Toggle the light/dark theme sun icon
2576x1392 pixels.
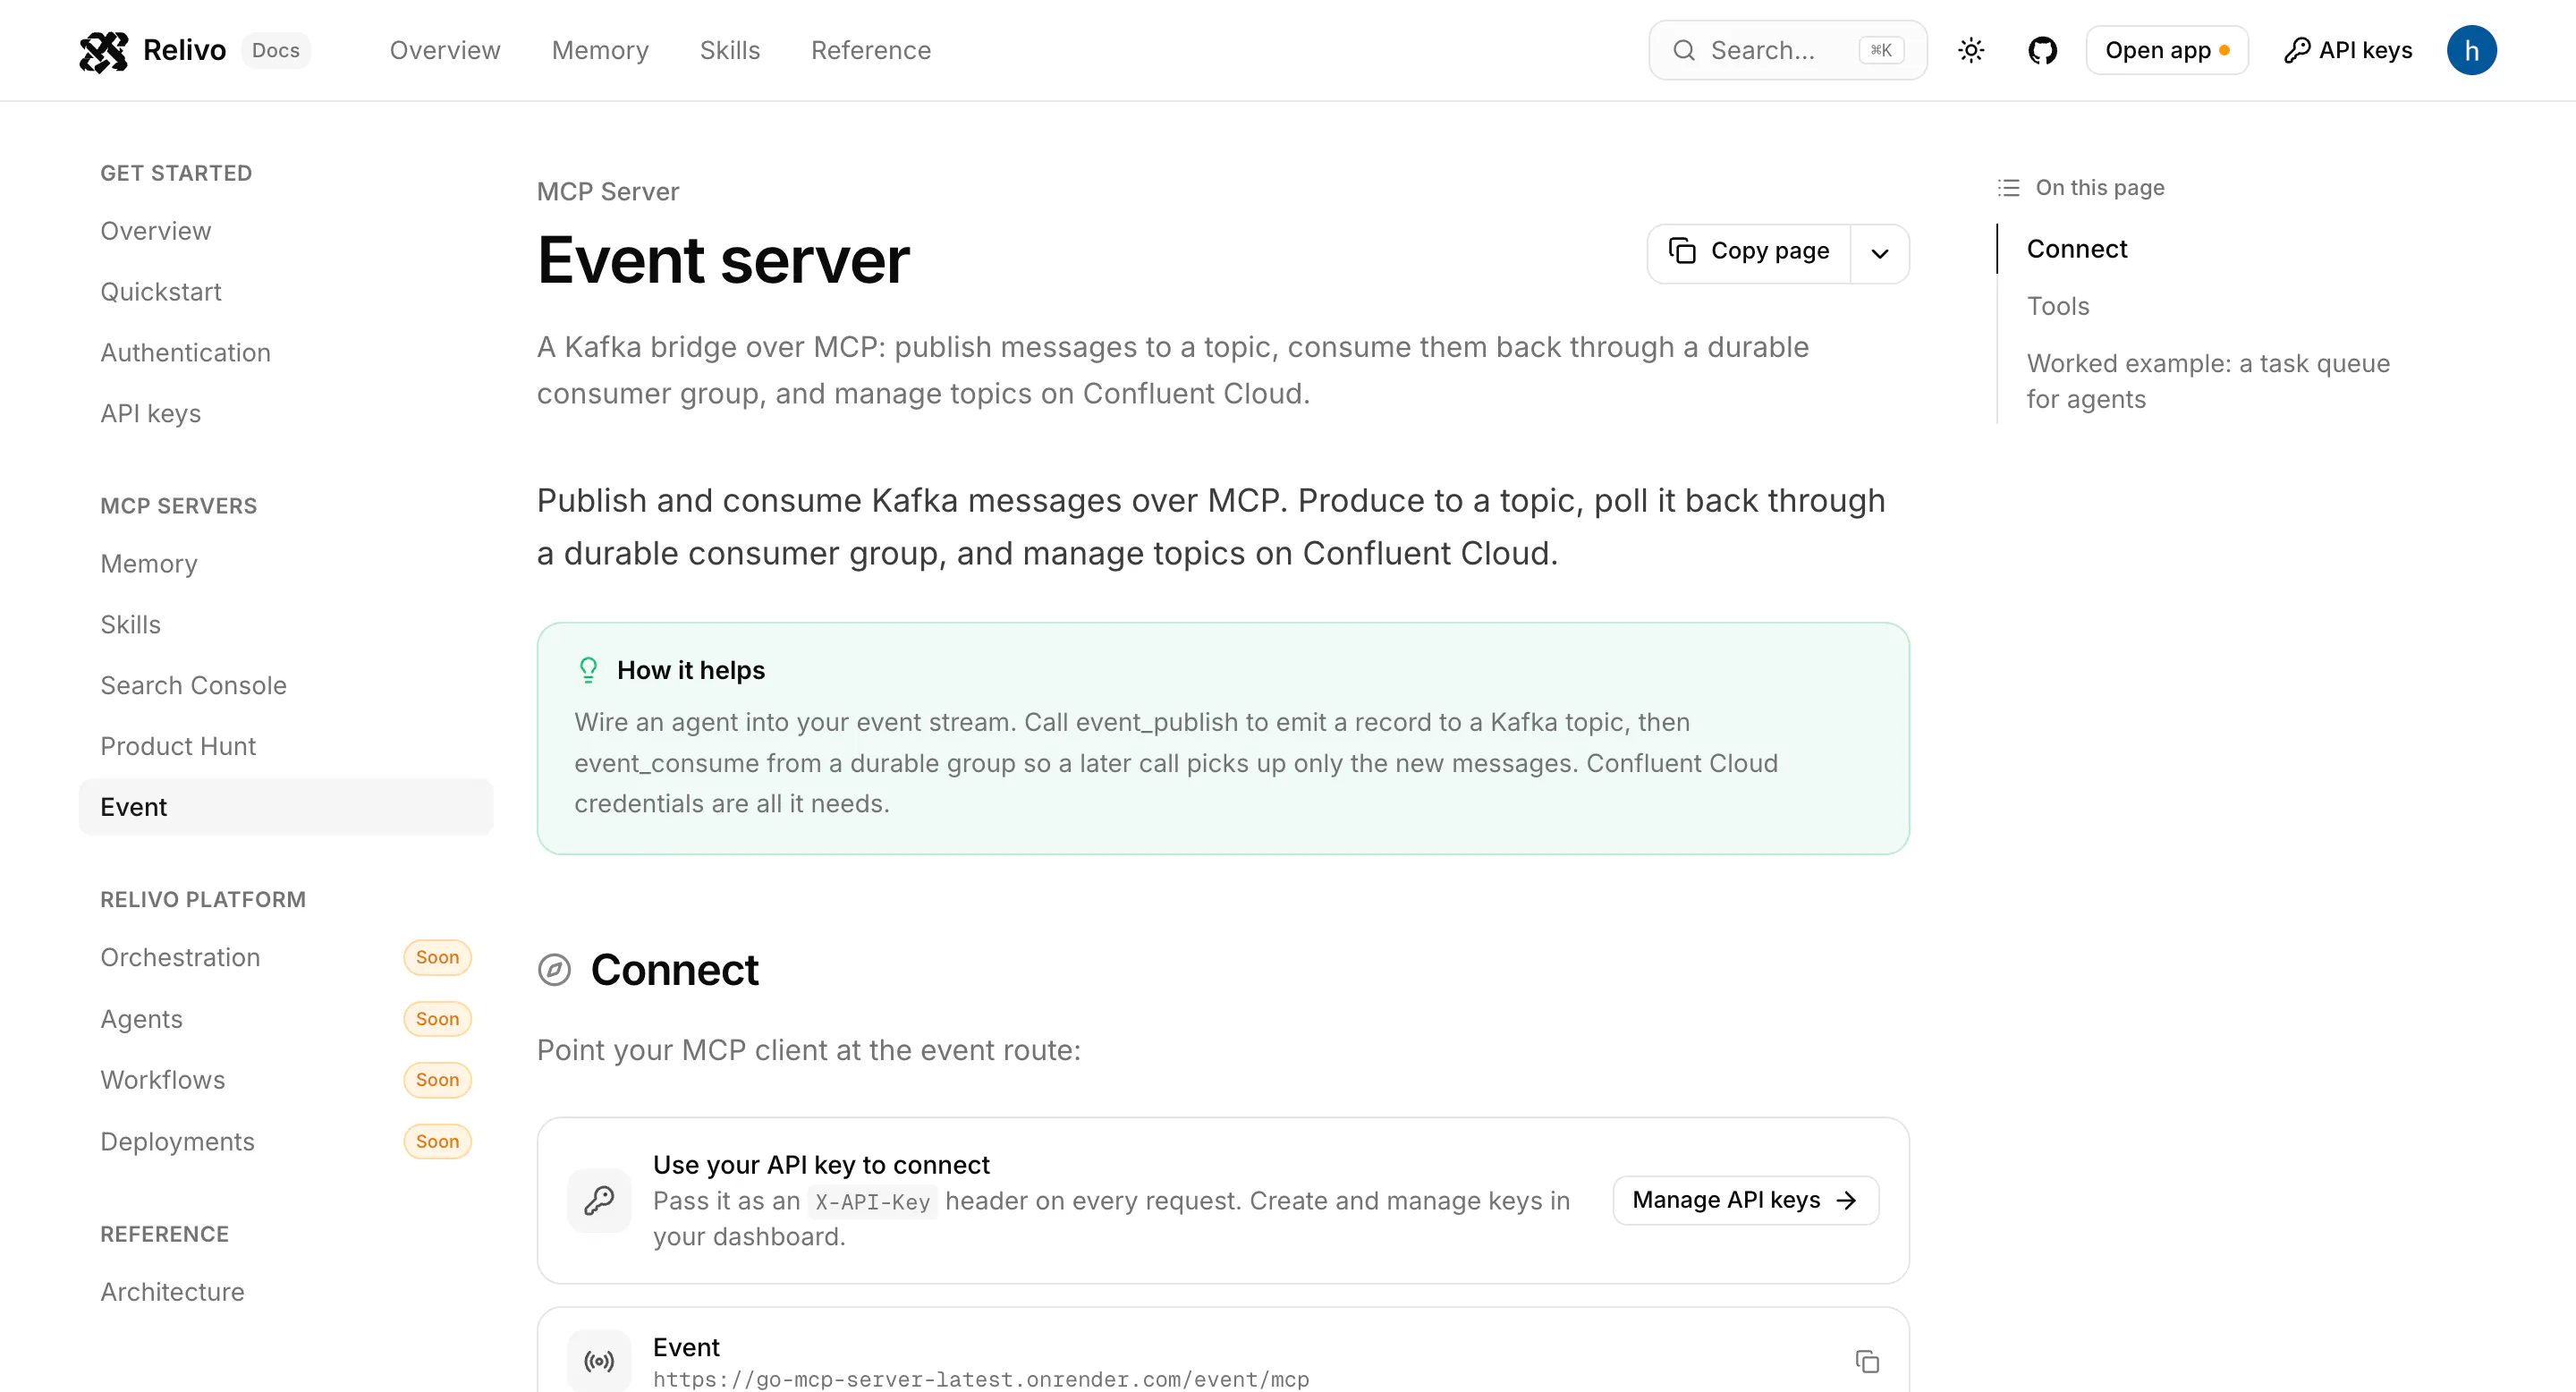(1971, 50)
